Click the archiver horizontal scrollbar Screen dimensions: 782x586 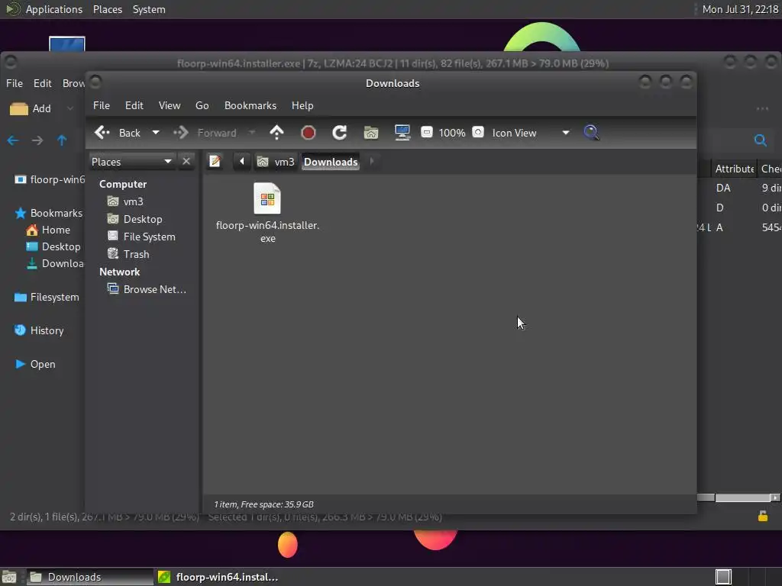(x=739, y=497)
